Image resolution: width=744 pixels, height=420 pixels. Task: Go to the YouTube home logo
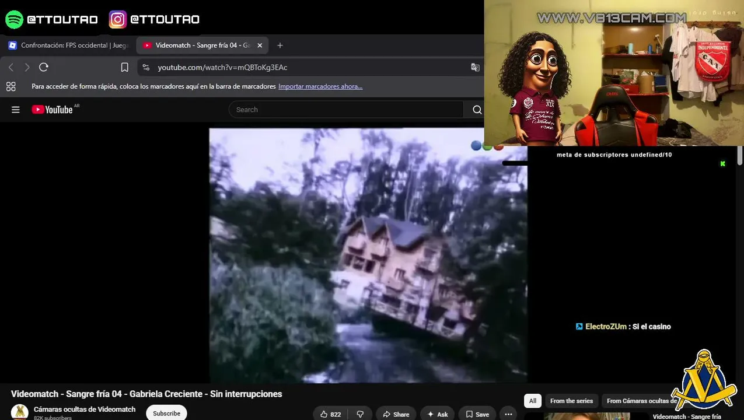53,110
